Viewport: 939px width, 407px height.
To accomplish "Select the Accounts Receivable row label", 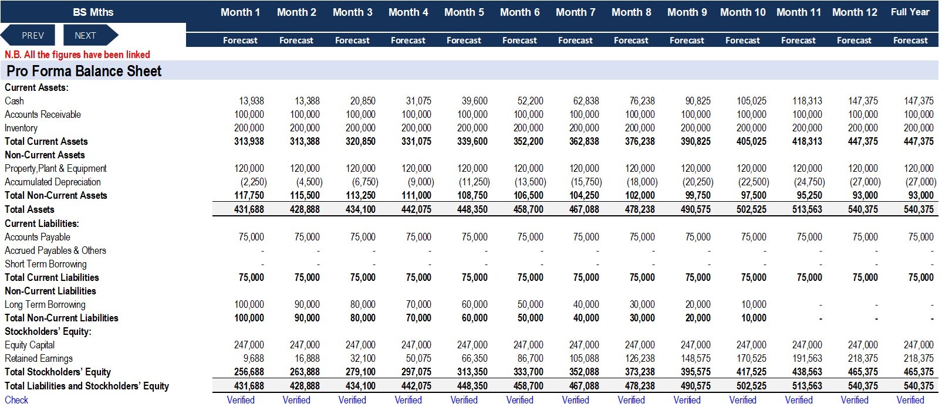I will click(43, 114).
